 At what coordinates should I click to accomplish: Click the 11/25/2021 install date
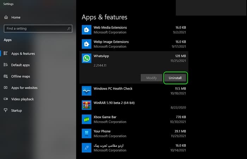click(178, 61)
